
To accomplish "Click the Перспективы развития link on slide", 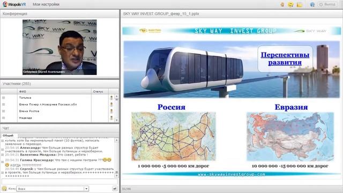I will point(285,58).
